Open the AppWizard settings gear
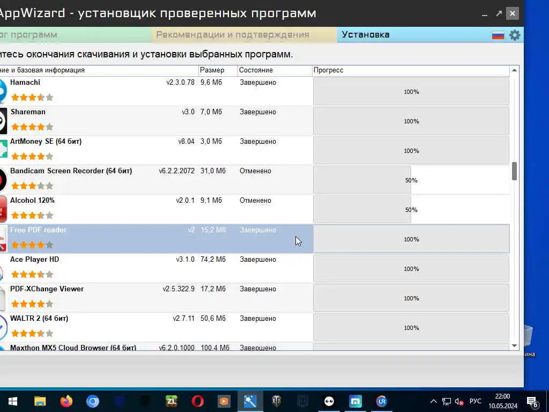 (x=514, y=35)
